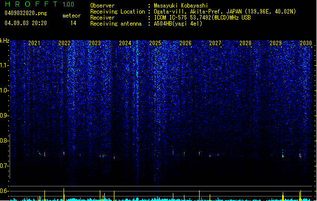The image size is (317, 201).
Task: Click the 'Receiving Location' label
Action: (x=117, y=12)
